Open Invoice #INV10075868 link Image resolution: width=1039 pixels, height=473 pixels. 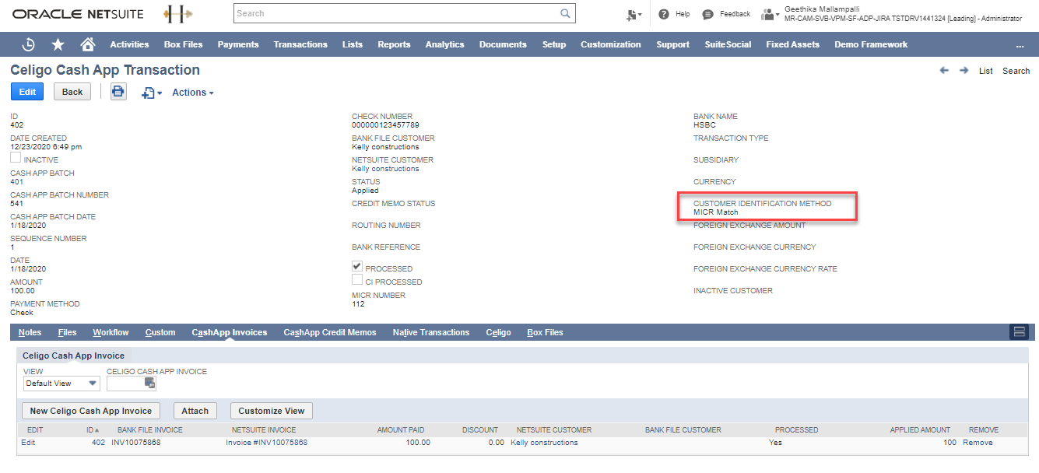tap(267, 443)
